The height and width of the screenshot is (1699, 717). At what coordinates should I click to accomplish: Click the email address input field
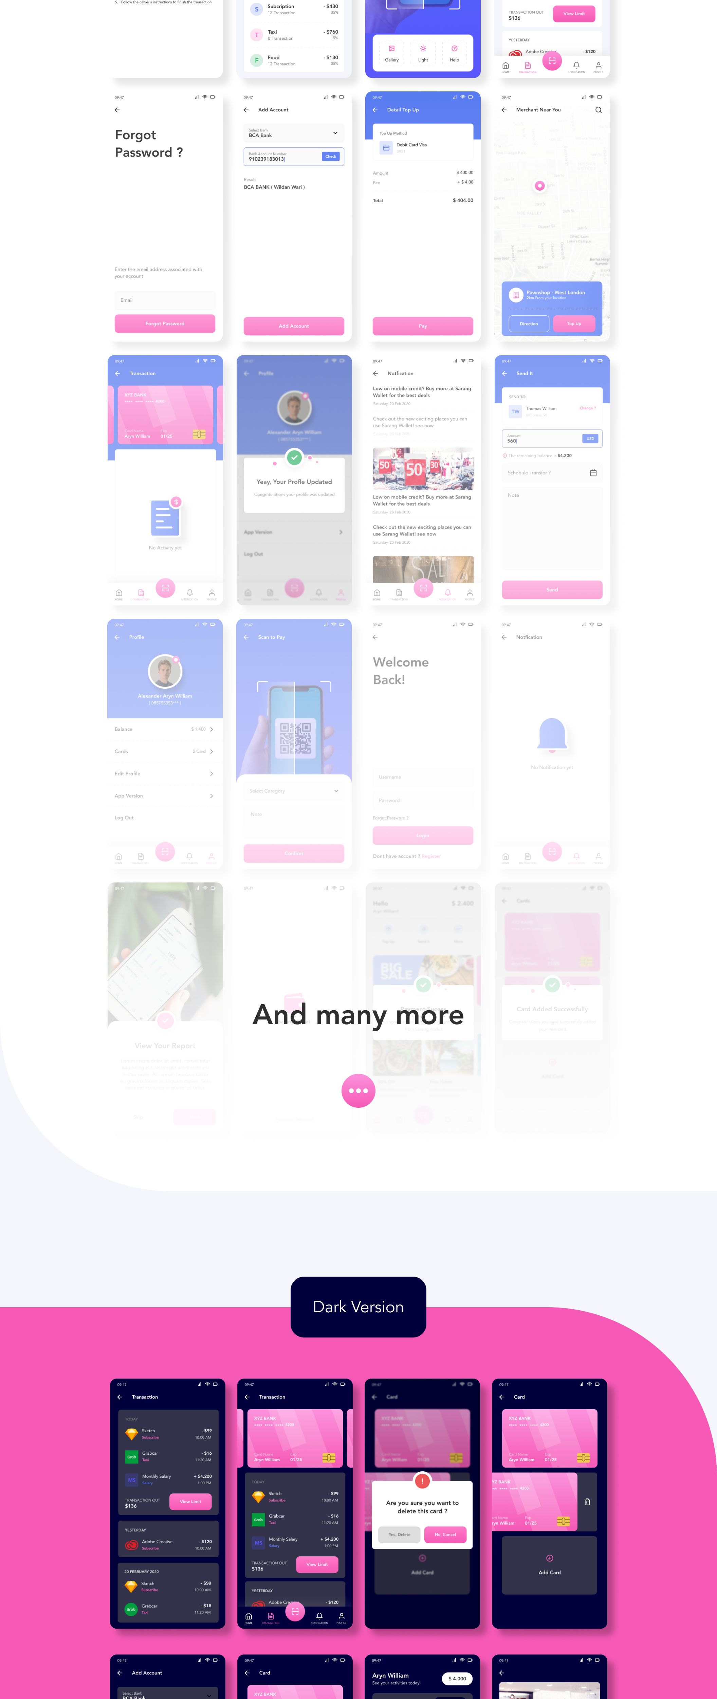(165, 301)
